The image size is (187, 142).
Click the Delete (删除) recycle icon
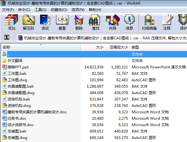[79, 20]
